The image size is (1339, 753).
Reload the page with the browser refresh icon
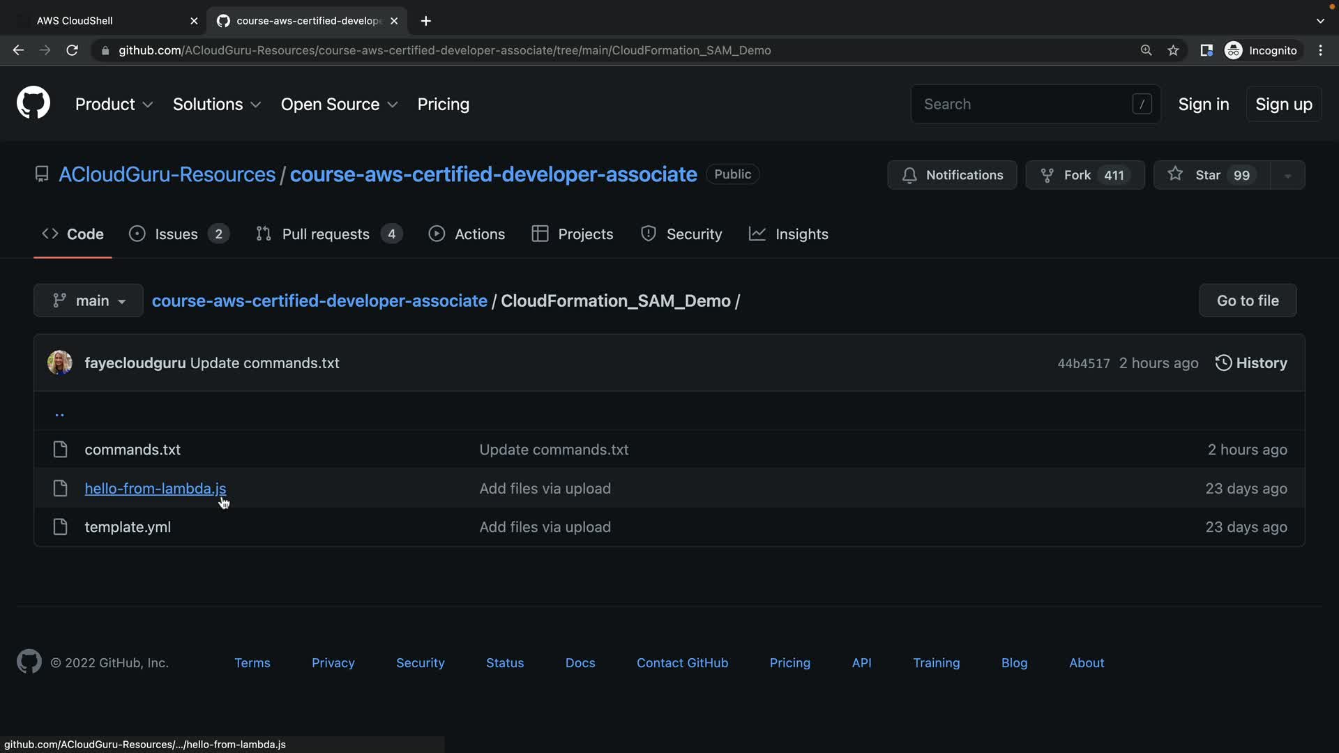click(x=72, y=50)
